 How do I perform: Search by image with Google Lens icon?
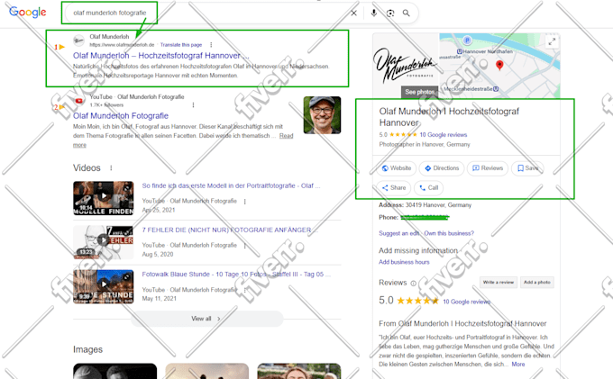[390, 14]
